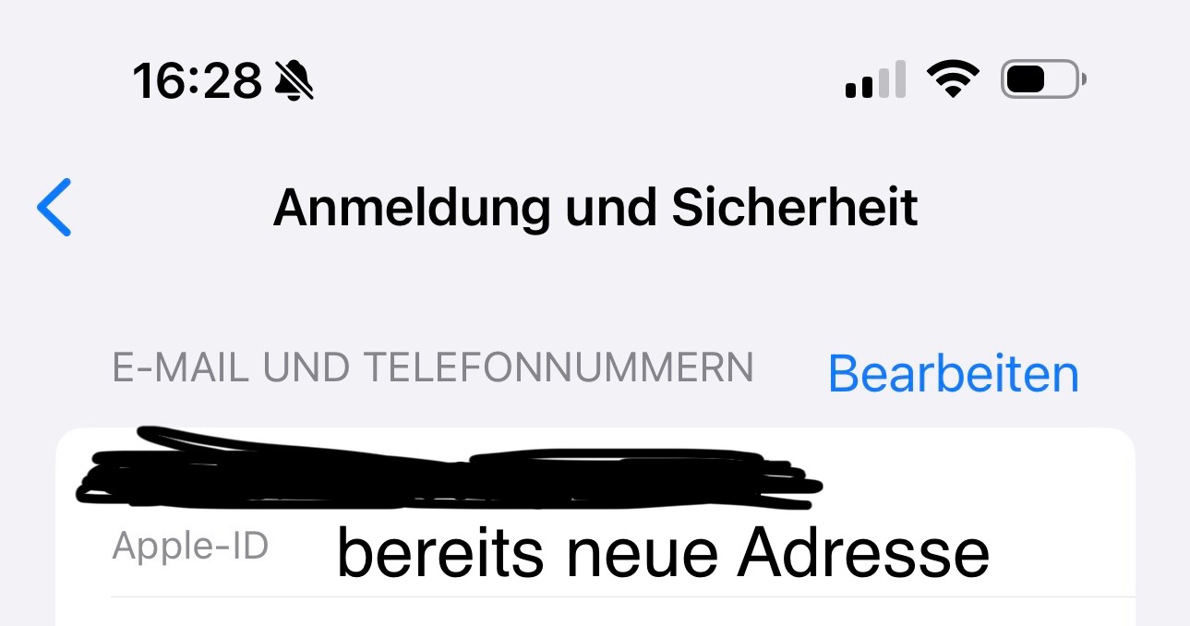Tap the cellular signal bars indicator

click(x=874, y=80)
